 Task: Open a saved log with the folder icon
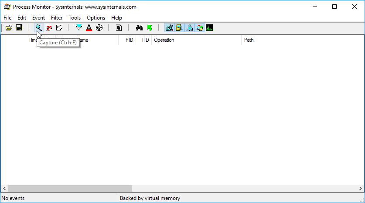tap(9, 28)
